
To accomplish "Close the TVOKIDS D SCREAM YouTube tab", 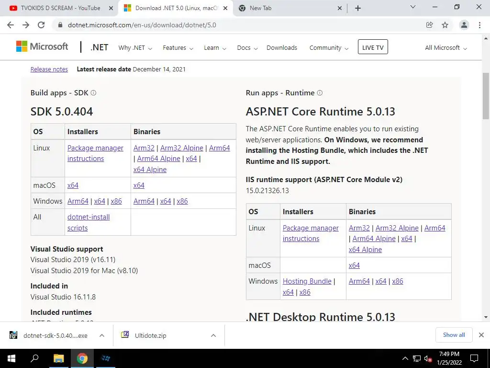I will tap(111, 8).
